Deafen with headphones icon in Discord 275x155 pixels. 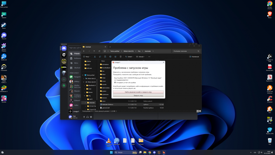pos(87,117)
